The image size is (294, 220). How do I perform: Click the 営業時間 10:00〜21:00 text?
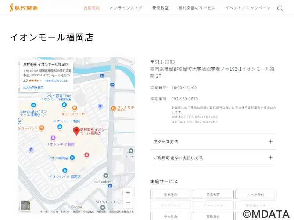pos(173,88)
